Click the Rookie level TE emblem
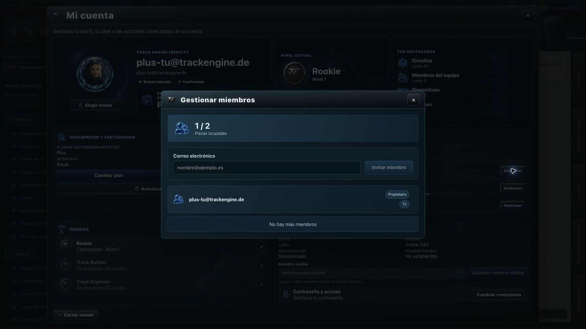 tap(294, 73)
